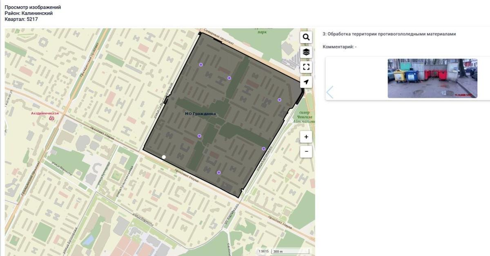
Task: Open the waste containers photo thumbnail
Action: pyautogui.click(x=432, y=78)
